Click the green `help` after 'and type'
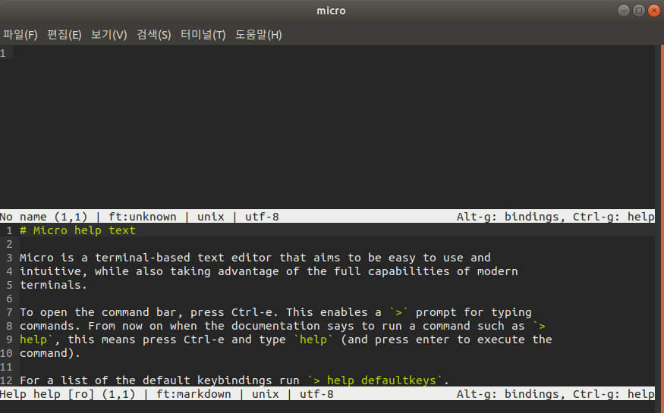The image size is (664, 413). point(313,339)
